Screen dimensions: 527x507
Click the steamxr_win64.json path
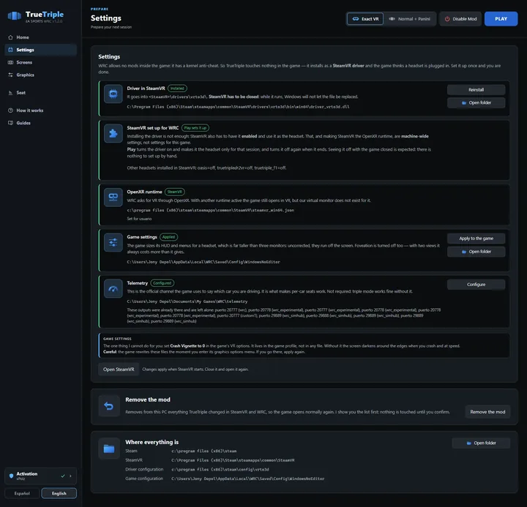[210, 210]
